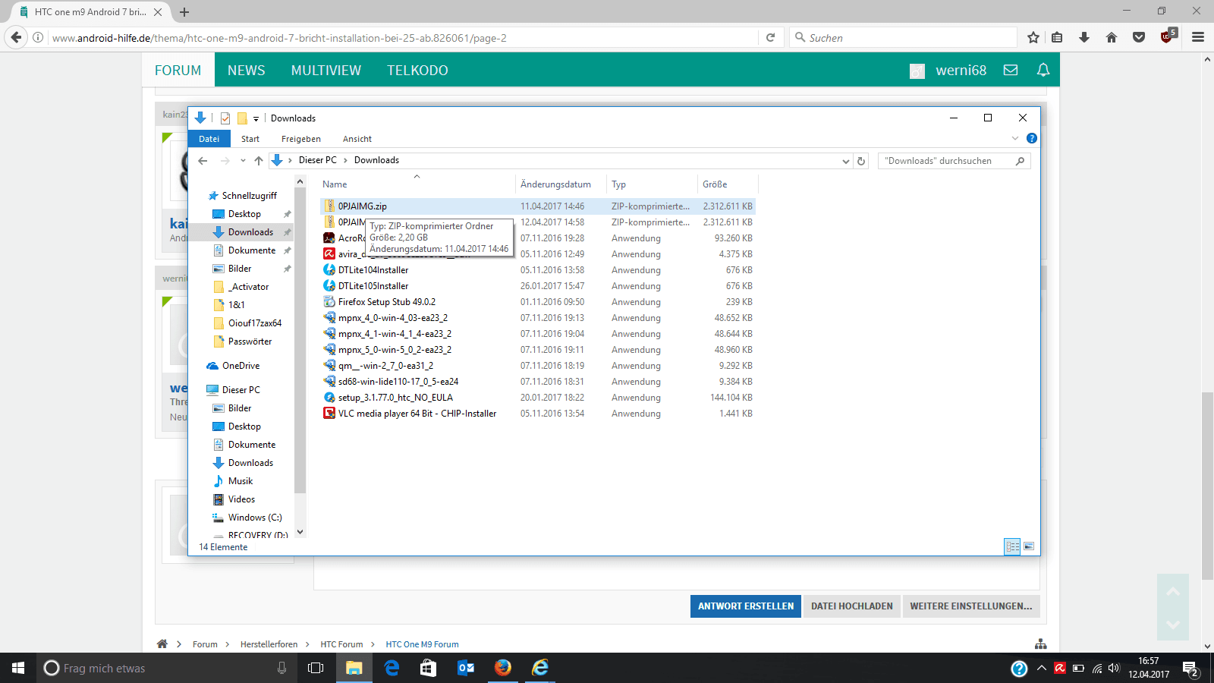The width and height of the screenshot is (1214, 683).
Task: Click Explorer back arrow
Action: (203, 160)
